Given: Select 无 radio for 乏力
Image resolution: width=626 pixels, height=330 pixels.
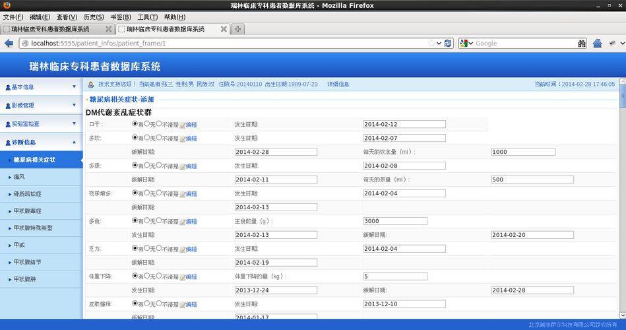Looking at the screenshot, I should 147,247.
